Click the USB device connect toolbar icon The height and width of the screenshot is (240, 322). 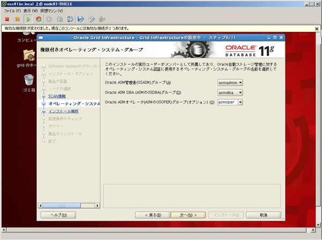[x=102, y=19]
